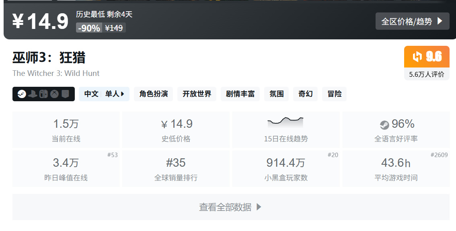Select the 剧情丰富 tag
456x231 pixels.
[240, 94]
